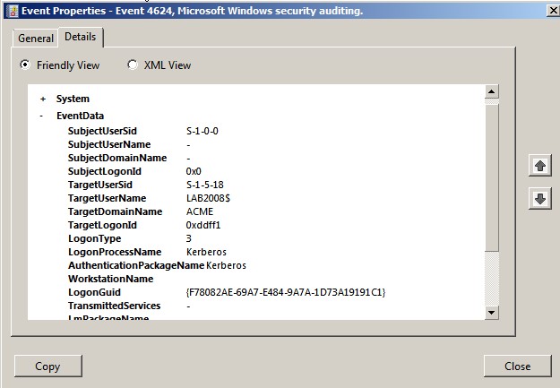The image size is (560, 388).
Task: Select the Details tab
Action: pyautogui.click(x=80, y=37)
